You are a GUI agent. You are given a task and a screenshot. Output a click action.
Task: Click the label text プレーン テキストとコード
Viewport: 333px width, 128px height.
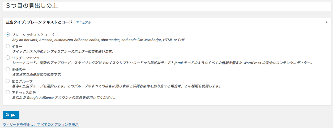coord(33,35)
